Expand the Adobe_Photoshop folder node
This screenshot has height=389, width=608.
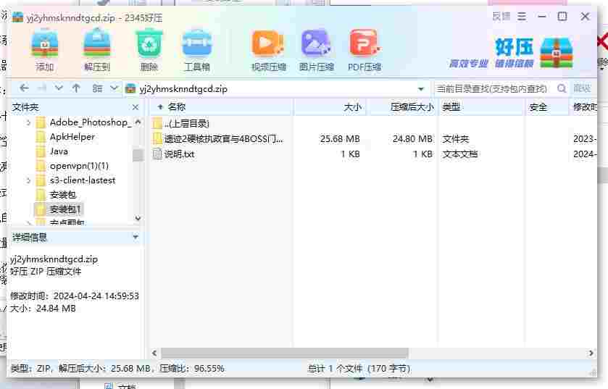[x=28, y=123]
